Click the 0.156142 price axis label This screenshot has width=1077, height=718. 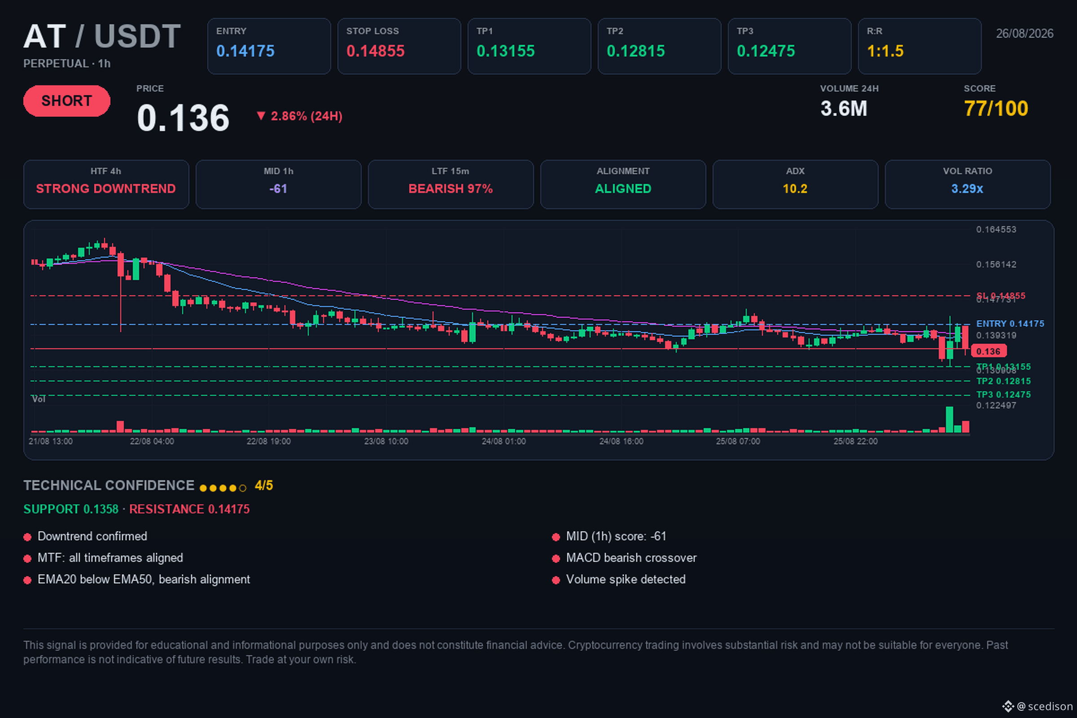point(996,265)
